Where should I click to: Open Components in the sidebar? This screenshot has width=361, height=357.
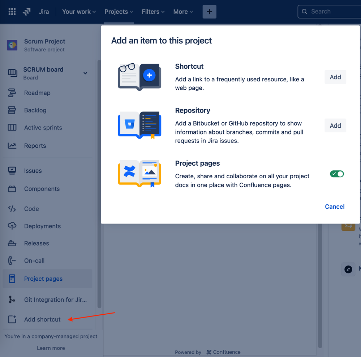pyautogui.click(x=47, y=189)
